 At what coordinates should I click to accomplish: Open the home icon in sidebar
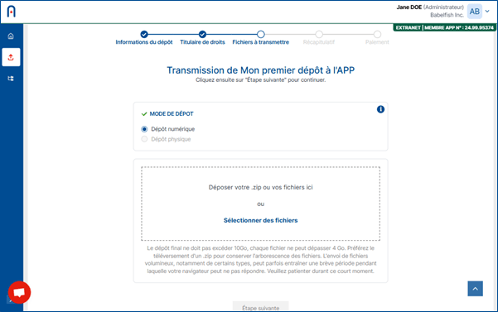(x=11, y=36)
